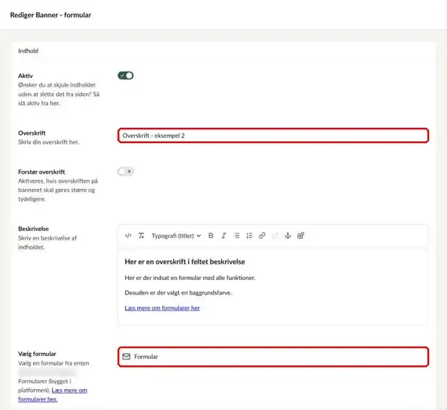Screen dimensions: 447x410
Task: Click the envelope icon in Formular field
Action: point(126,357)
